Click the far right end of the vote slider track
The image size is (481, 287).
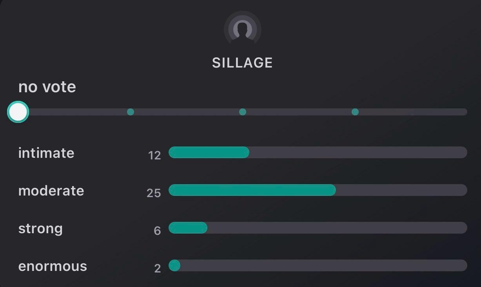464,112
